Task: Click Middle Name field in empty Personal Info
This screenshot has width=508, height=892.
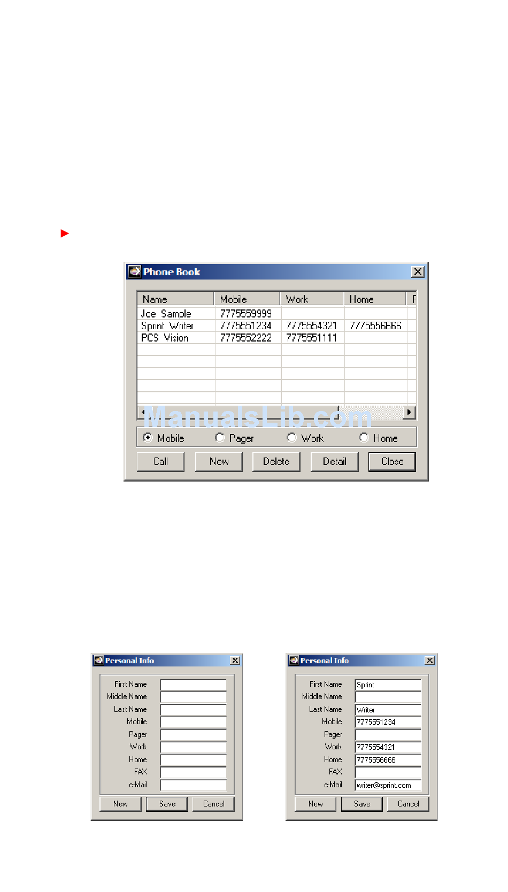Action: tap(194, 697)
